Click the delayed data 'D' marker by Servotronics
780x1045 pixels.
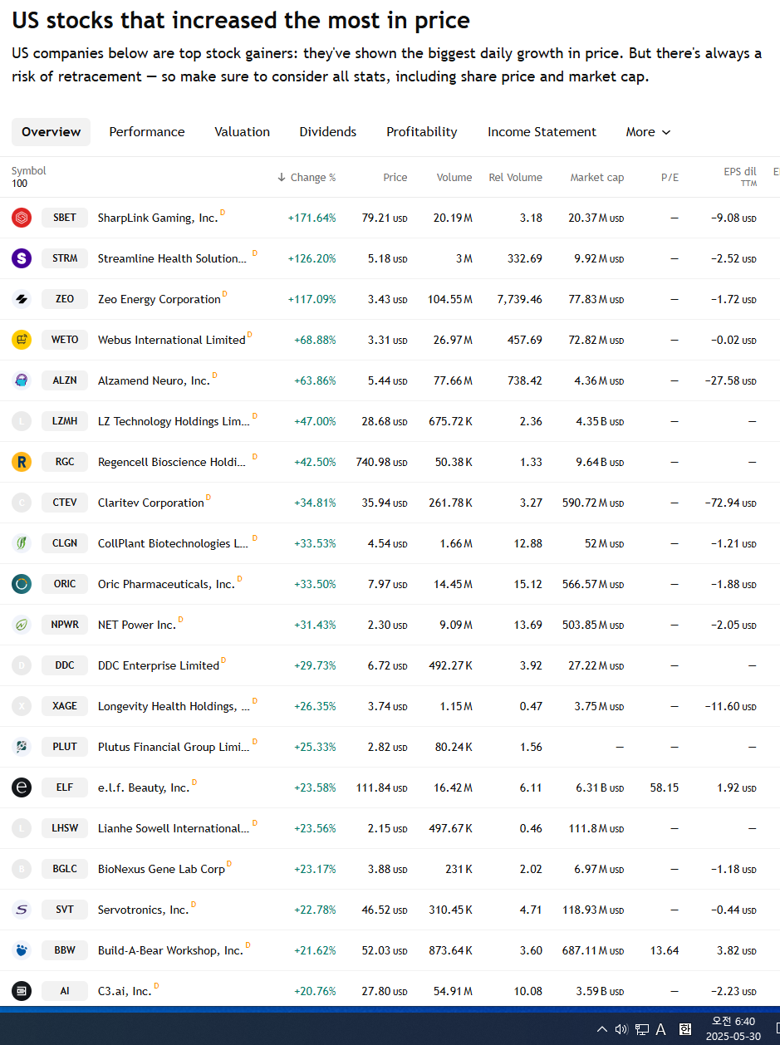click(194, 905)
